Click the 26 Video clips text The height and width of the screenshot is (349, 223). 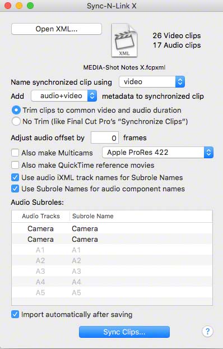(176, 35)
